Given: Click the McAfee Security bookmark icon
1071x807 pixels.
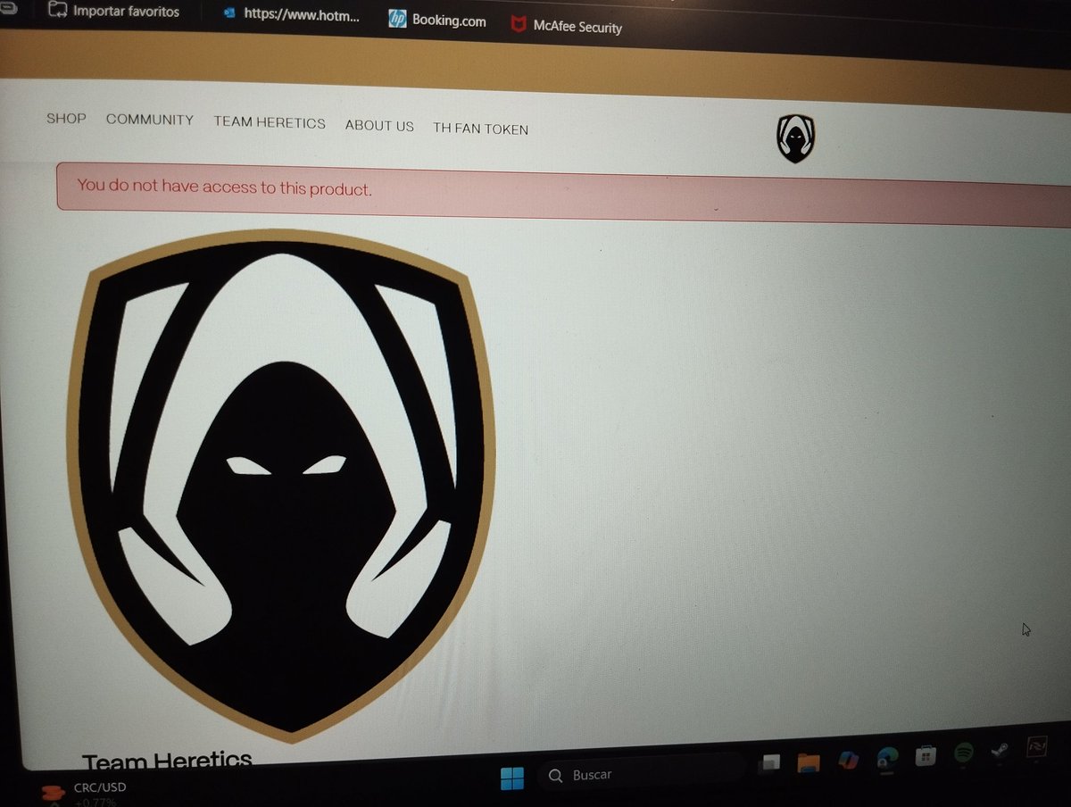Looking at the screenshot, I should [519, 24].
